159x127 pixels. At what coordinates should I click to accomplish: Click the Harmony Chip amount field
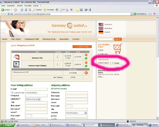click(58, 57)
